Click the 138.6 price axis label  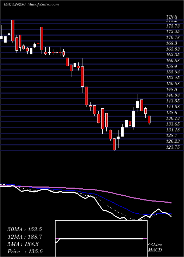(x=172, y=112)
